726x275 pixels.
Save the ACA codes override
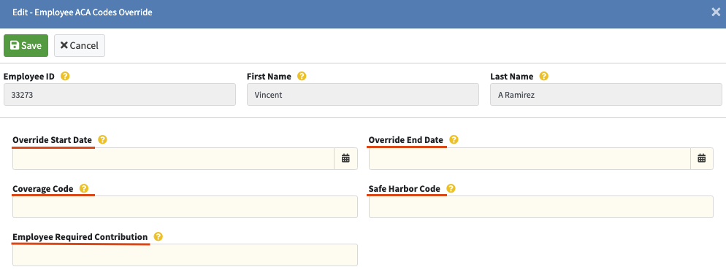coord(26,45)
